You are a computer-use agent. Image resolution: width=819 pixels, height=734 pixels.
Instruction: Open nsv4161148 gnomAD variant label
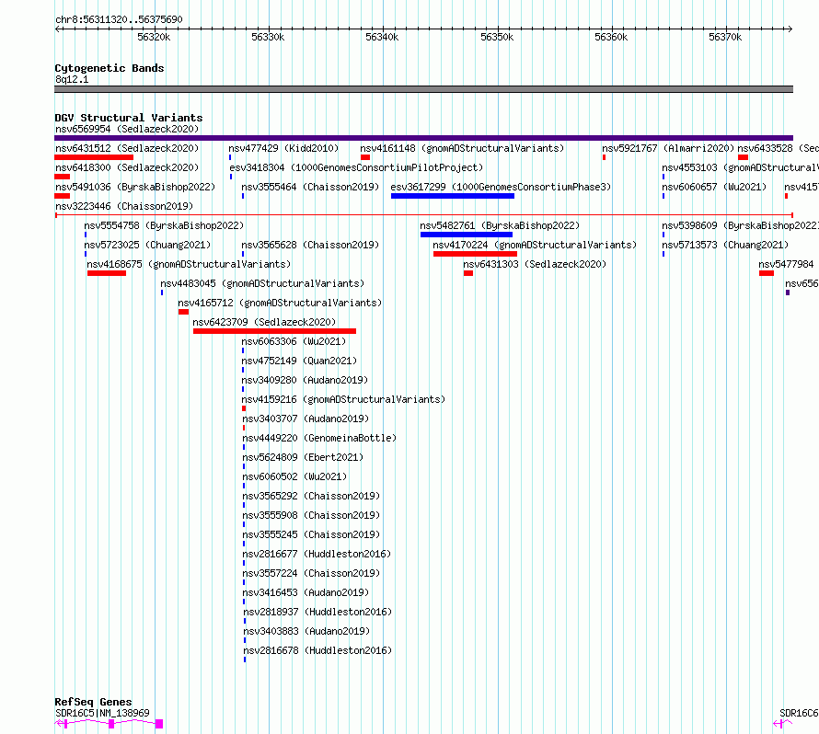click(462, 148)
